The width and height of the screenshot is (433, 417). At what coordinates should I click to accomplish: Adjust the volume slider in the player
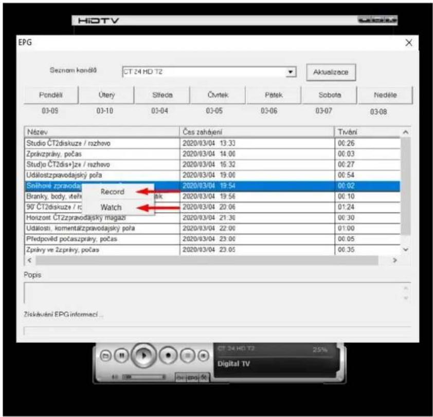pos(143,377)
